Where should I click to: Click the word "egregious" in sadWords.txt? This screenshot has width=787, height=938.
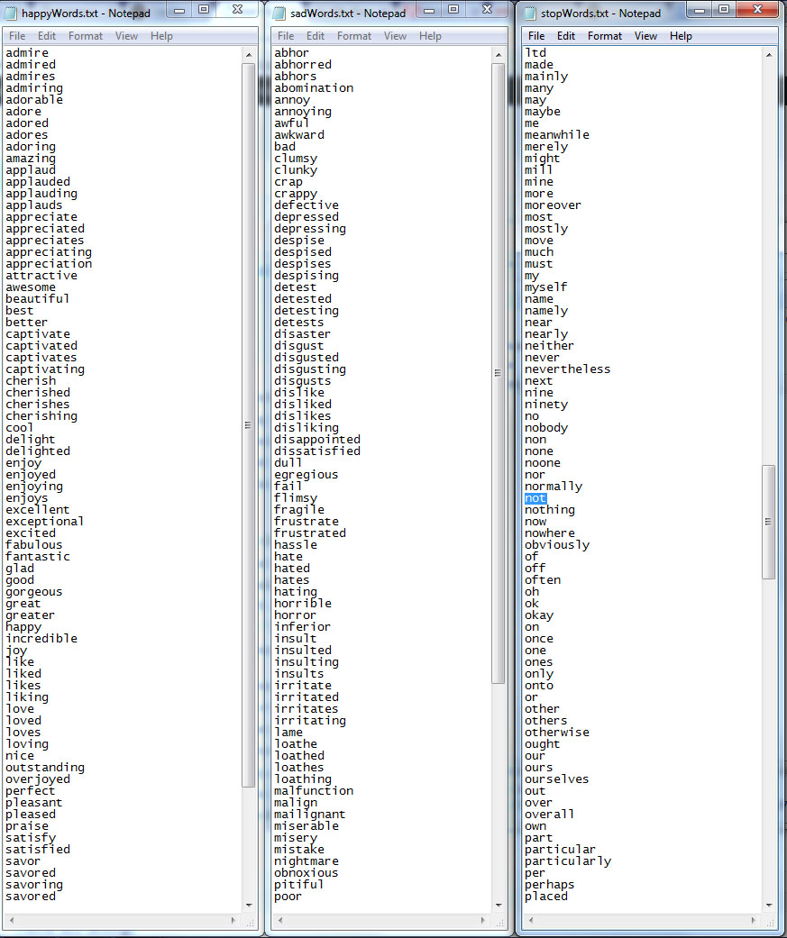pyautogui.click(x=306, y=475)
